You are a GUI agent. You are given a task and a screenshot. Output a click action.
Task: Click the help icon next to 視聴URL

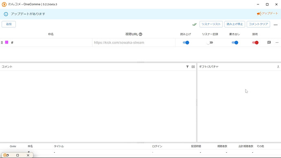pos(140,34)
